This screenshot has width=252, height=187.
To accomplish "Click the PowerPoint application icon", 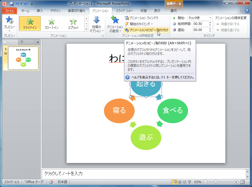I will coord(4,4).
